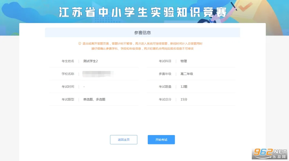Viewport: 289px width, 161px height.
Task: Click the 考试总分 label
Action: (165, 99)
